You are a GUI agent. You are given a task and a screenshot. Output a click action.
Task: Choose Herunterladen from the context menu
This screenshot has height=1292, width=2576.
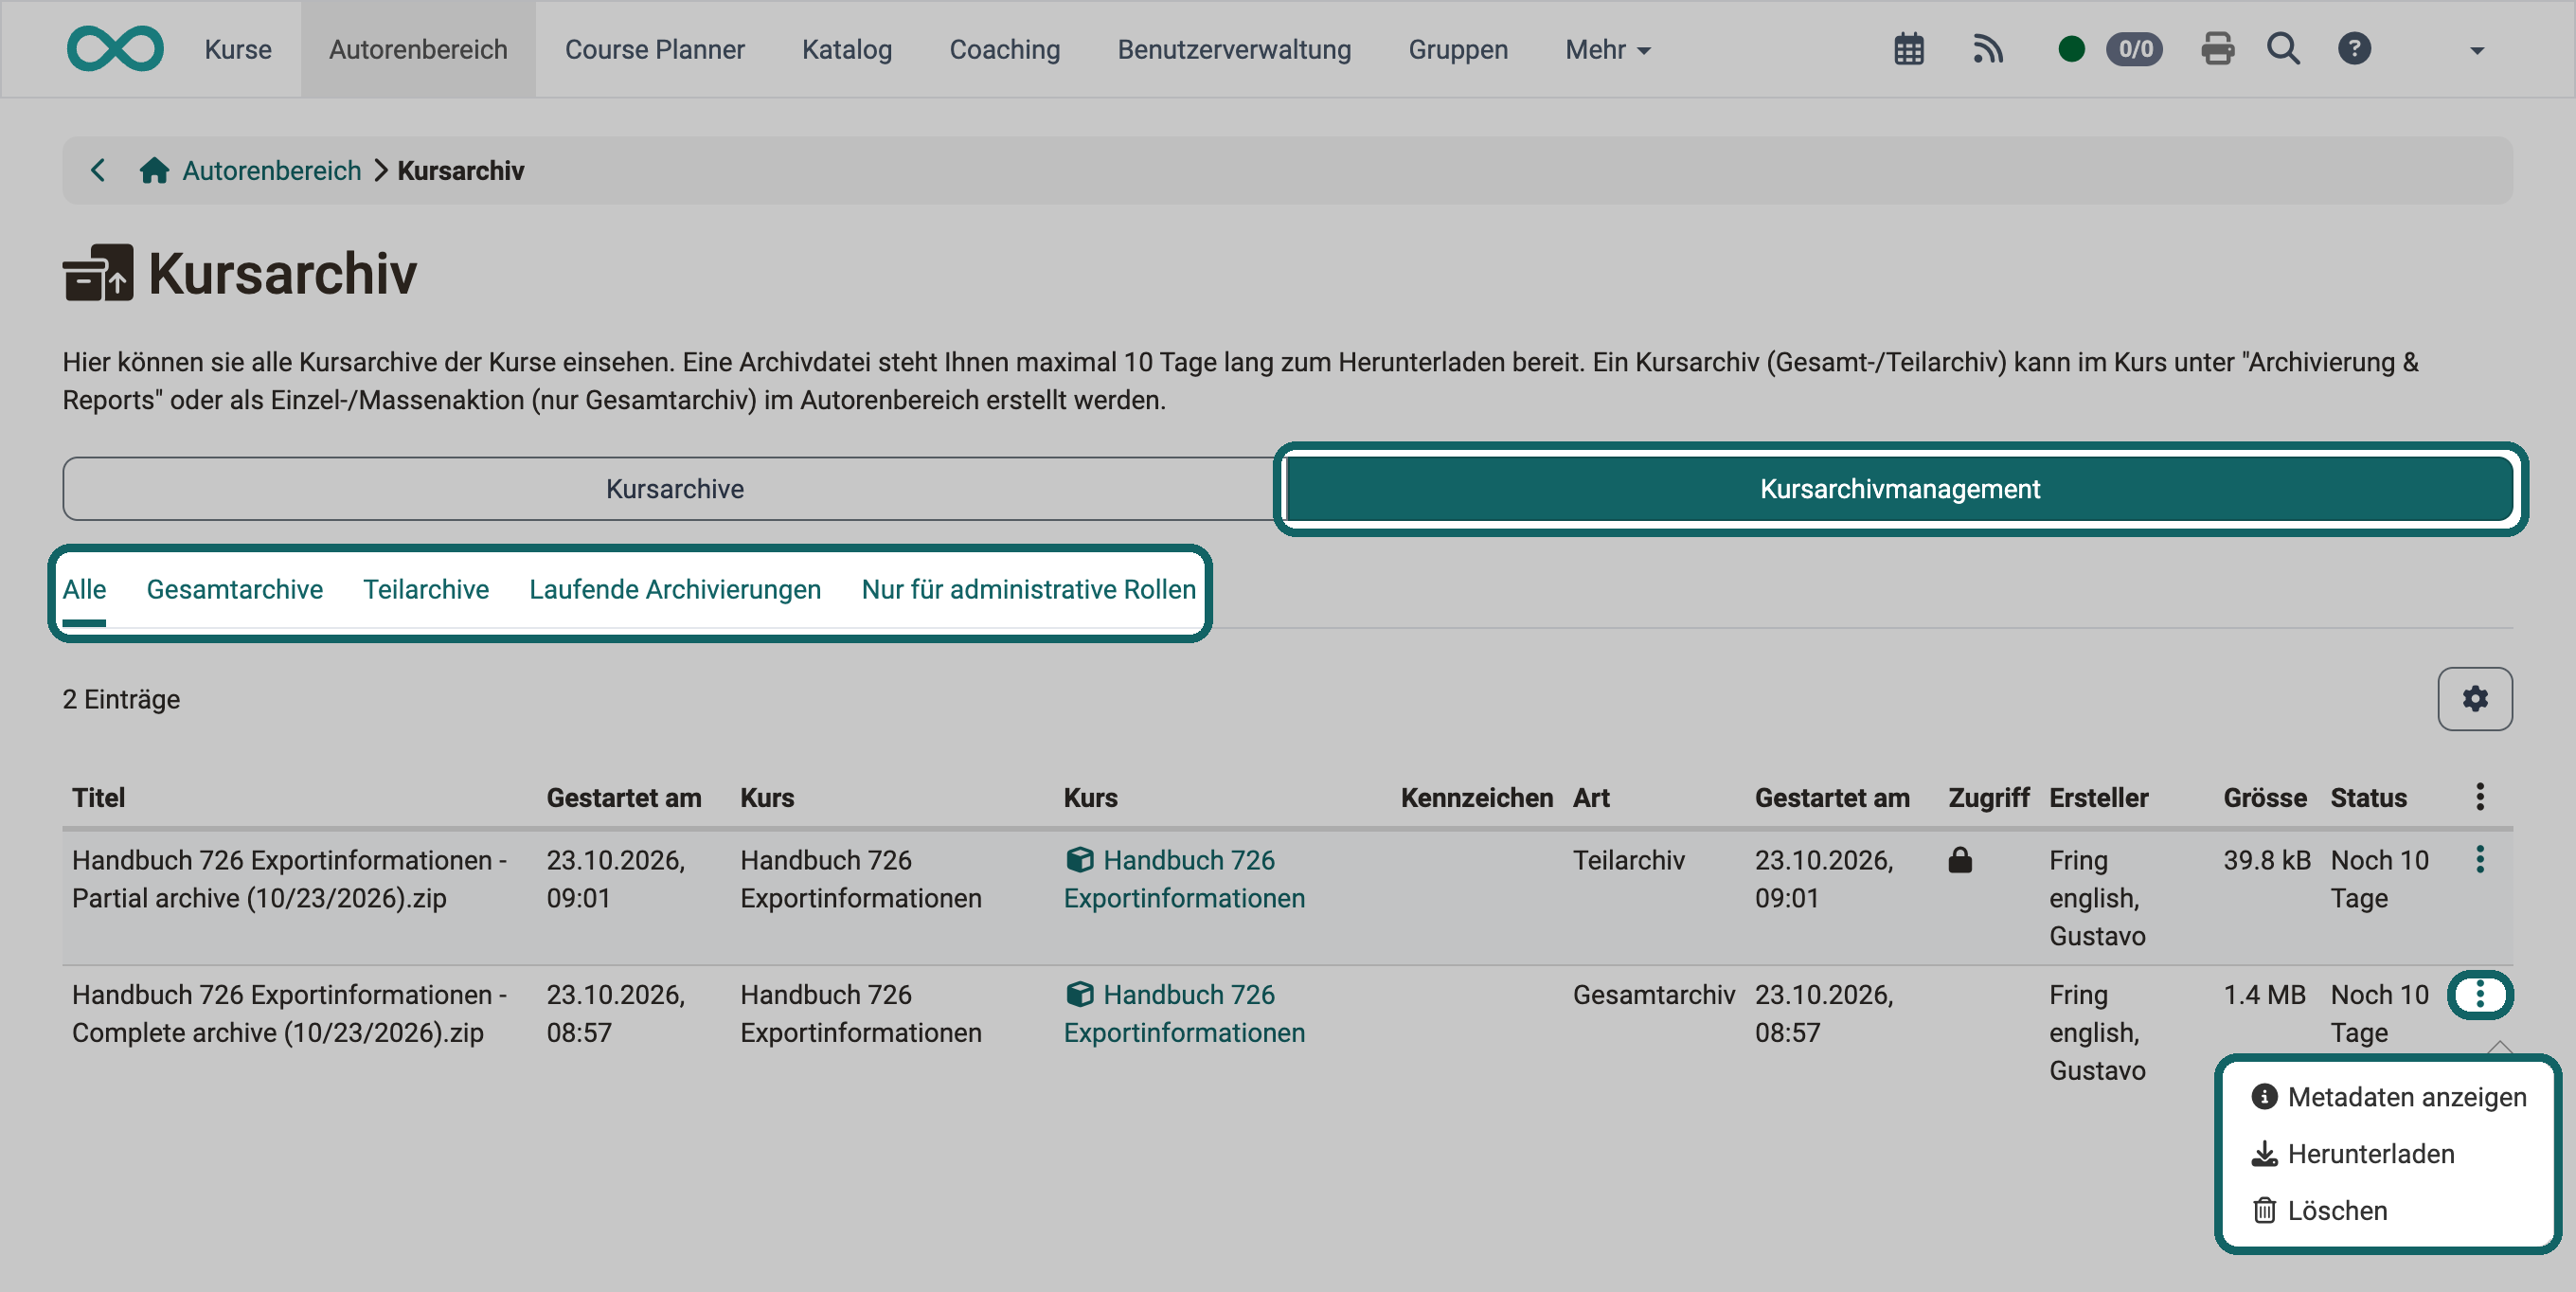[2352, 1154]
